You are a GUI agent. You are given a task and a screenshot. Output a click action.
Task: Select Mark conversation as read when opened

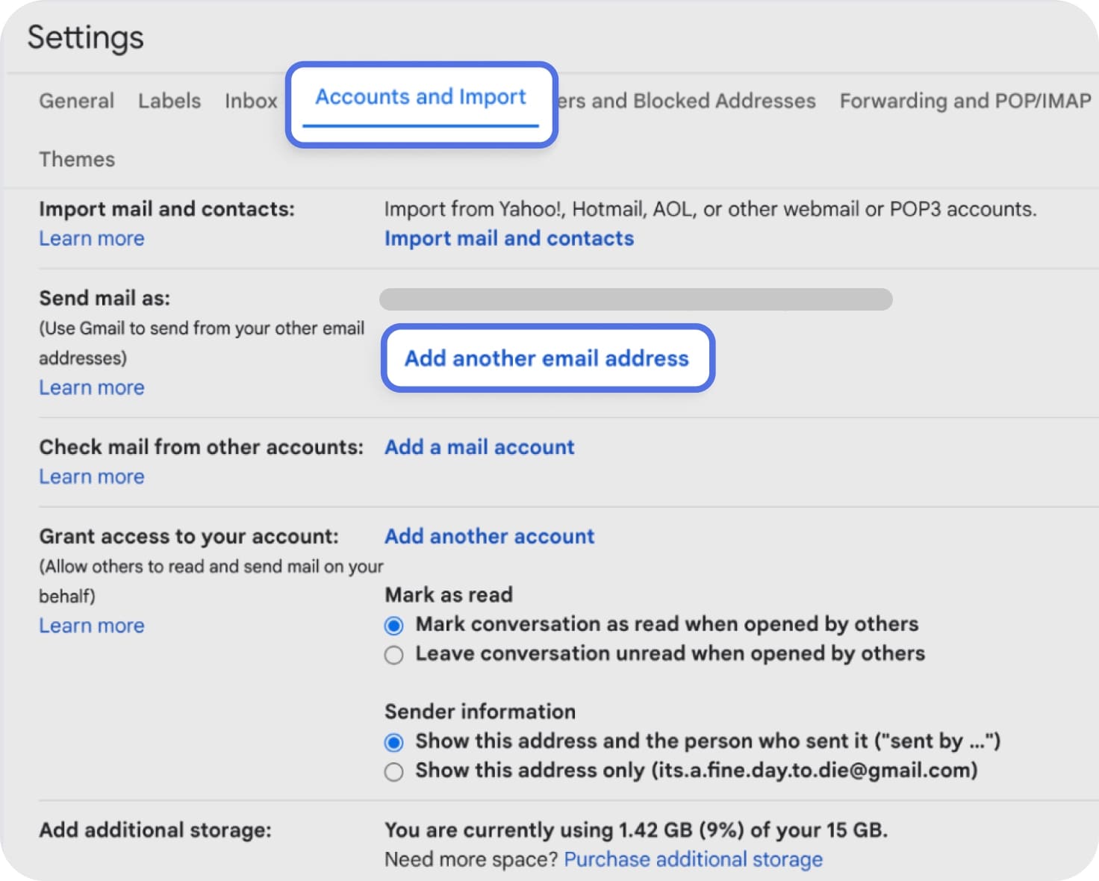[393, 625]
